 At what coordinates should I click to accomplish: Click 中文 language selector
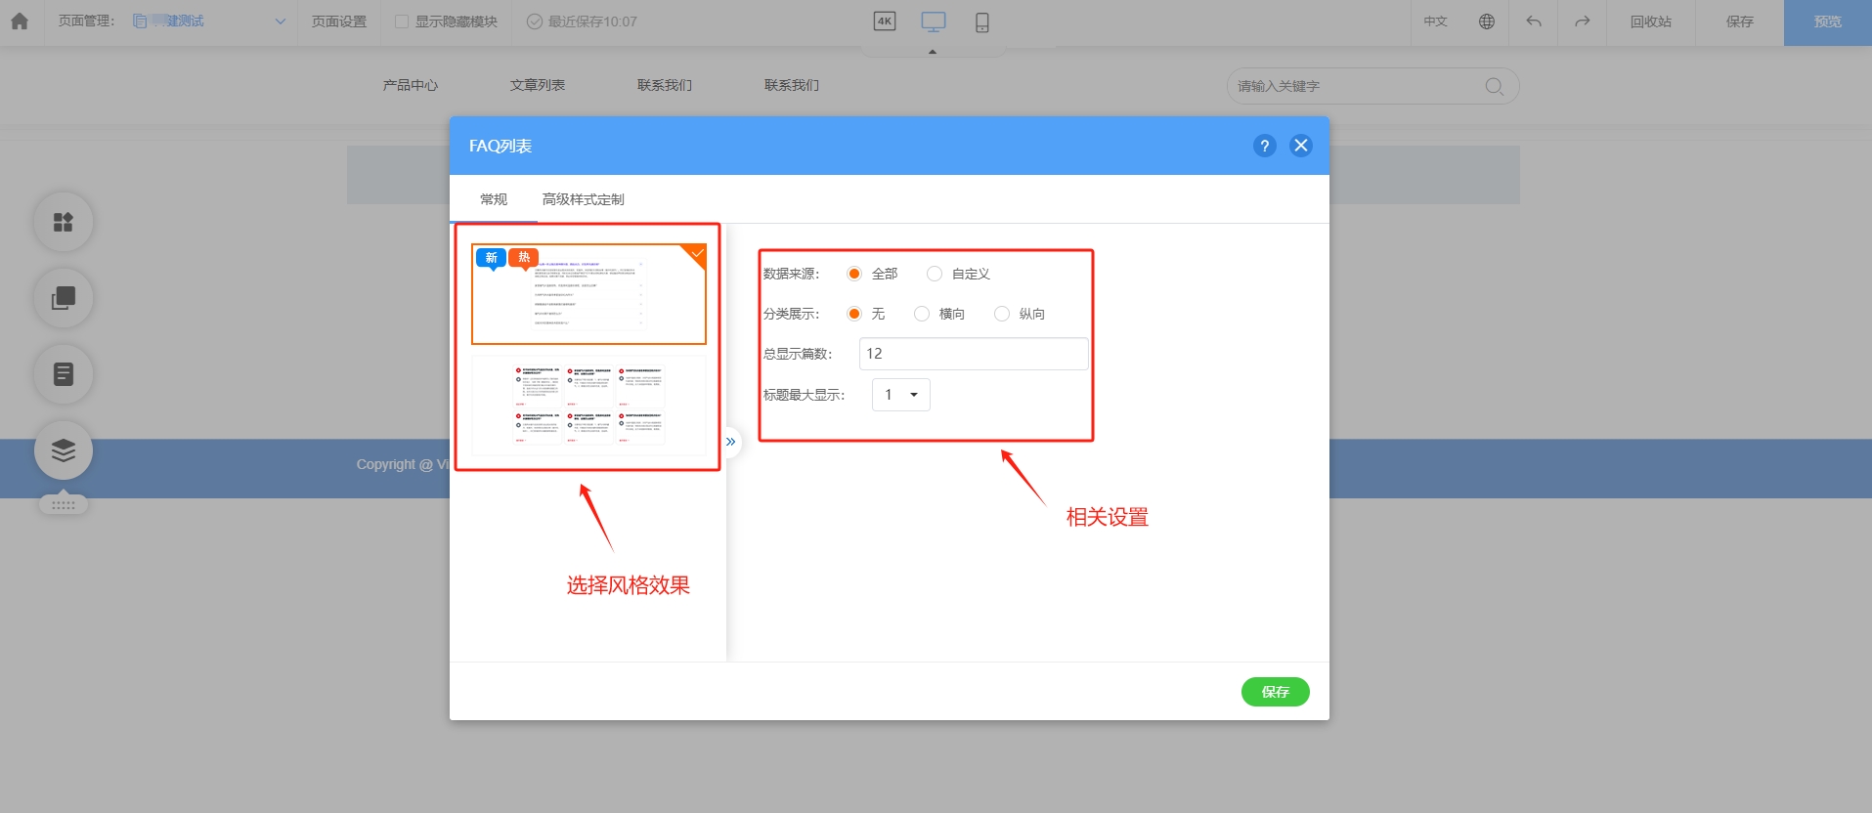1436,21
